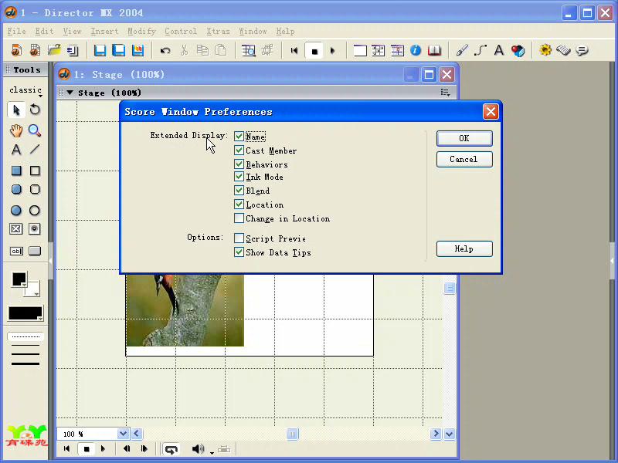618x463 pixels.
Task: Open the classic tools dropdown
Action: coord(25,90)
